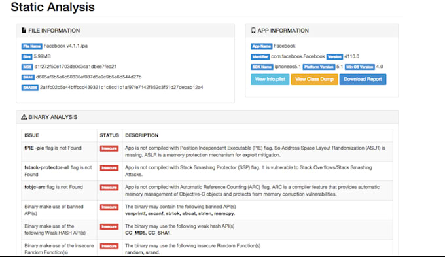This screenshot has width=445, height=257.
Task: Click the SHA256 label badge
Action: pyautogui.click(x=30, y=88)
